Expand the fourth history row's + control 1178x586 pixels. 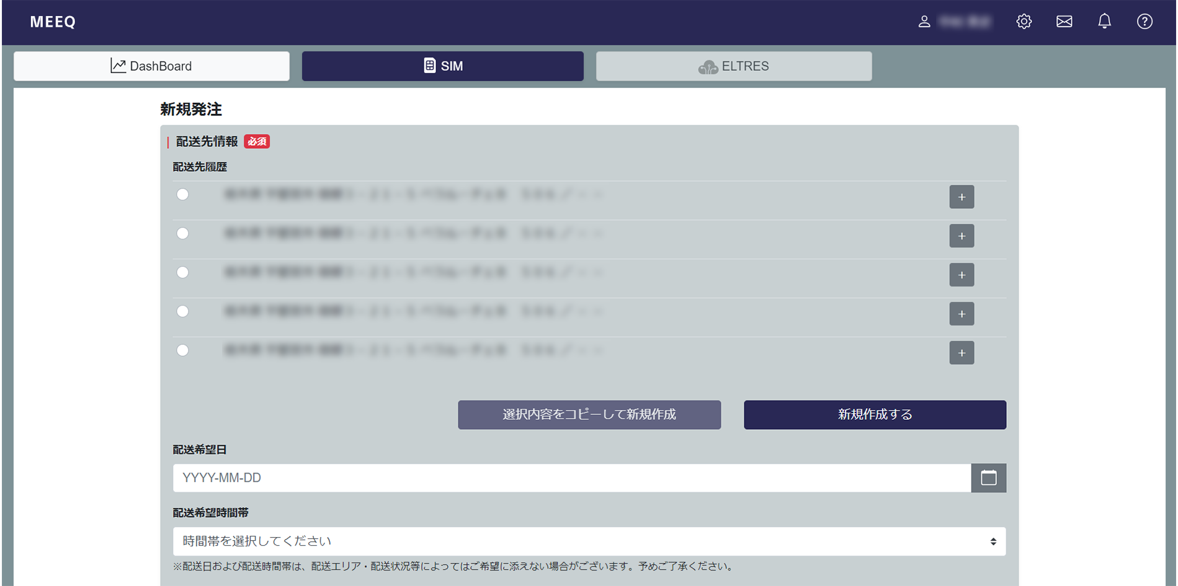click(x=962, y=314)
